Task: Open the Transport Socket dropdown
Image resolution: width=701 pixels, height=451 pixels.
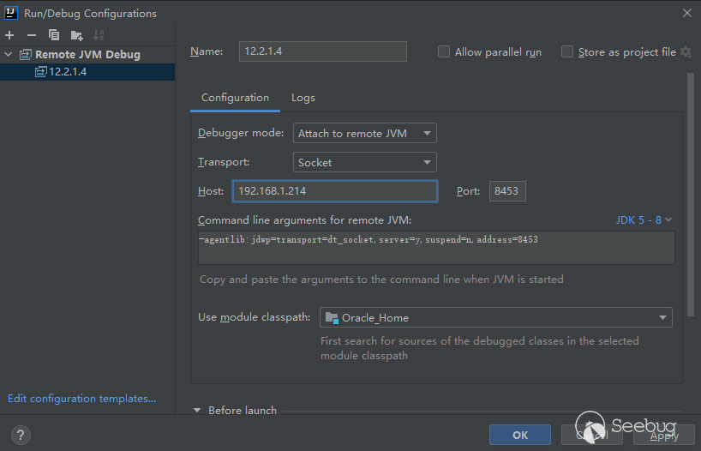Action: point(365,162)
